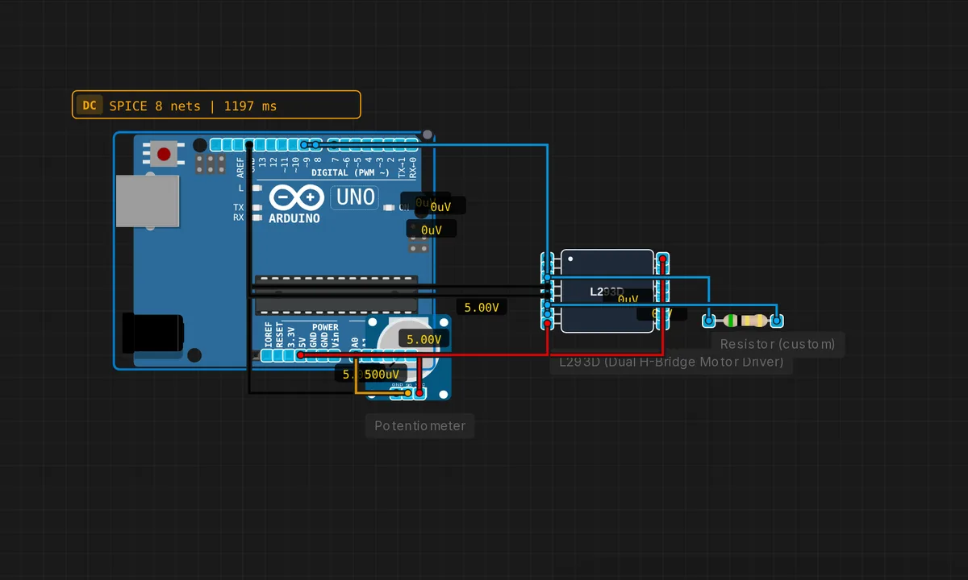This screenshot has height=580, width=968.
Task: Click the 0uV label below the ON LED
Action: (x=432, y=230)
